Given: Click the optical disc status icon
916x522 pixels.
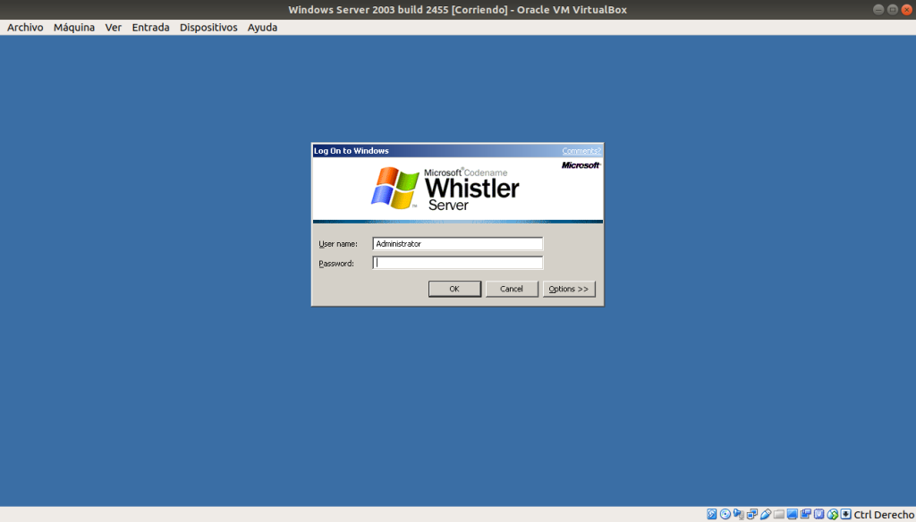Looking at the screenshot, I should click(x=725, y=515).
